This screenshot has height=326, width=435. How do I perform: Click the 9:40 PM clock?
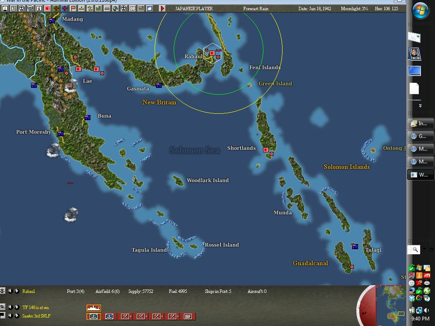420,319
